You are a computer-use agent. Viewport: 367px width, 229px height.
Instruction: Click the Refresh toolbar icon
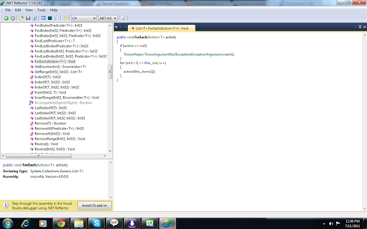point(34,18)
